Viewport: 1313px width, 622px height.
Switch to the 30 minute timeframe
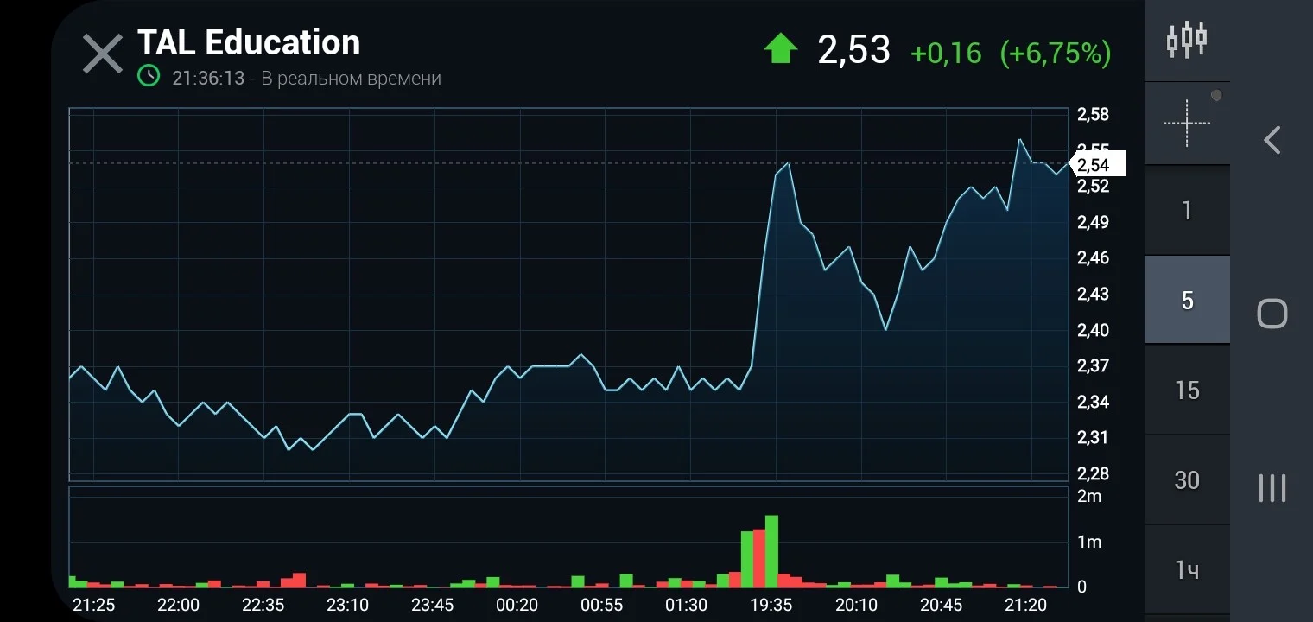[x=1187, y=480]
